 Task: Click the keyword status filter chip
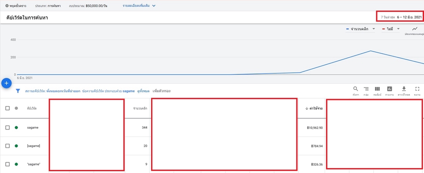[x=53, y=91]
